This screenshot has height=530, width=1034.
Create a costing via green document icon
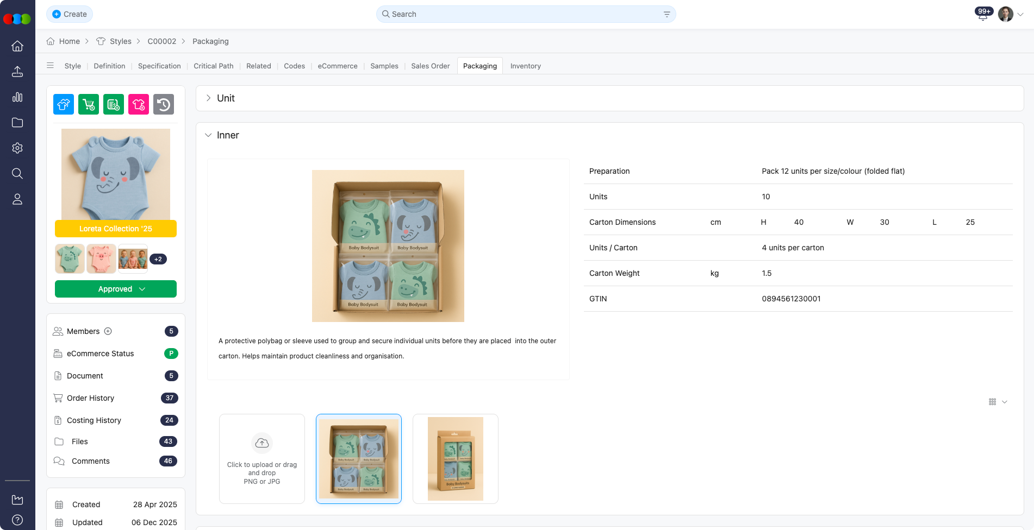114,104
